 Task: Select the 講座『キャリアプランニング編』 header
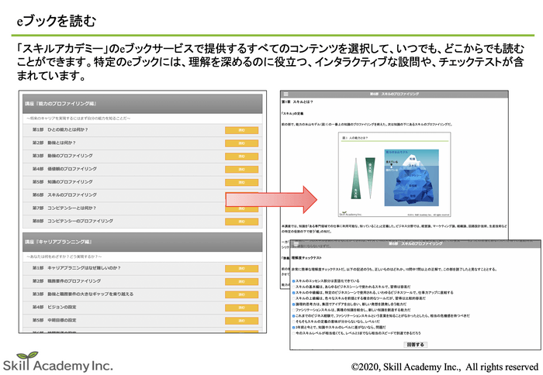(142, 242)
